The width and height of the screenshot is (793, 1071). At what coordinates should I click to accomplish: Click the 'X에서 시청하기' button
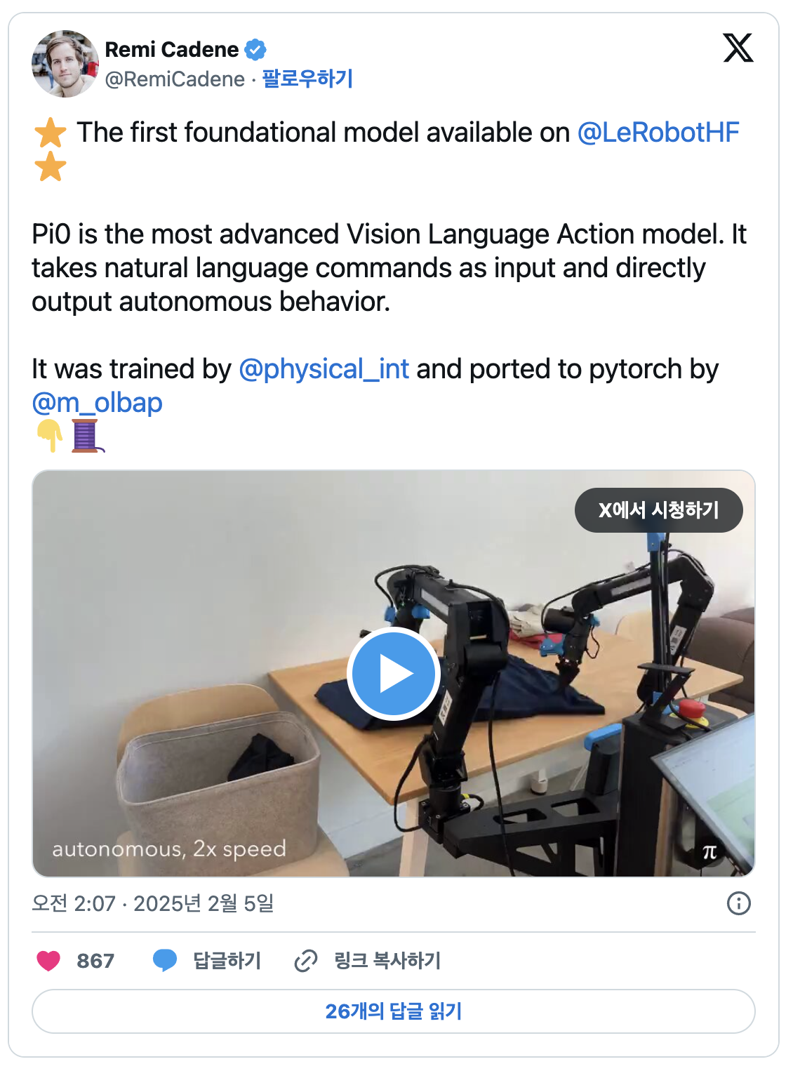[x=659, y=510]
